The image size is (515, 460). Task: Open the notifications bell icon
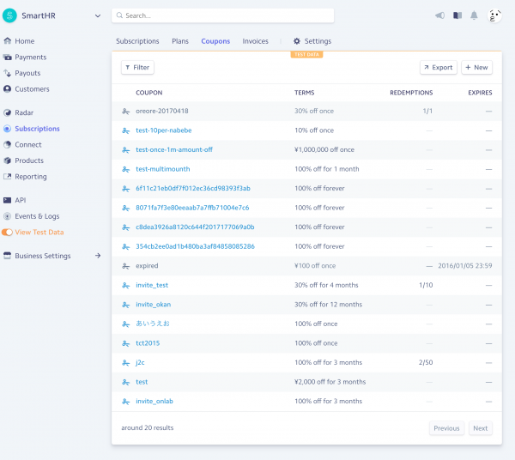click(474, 15)
